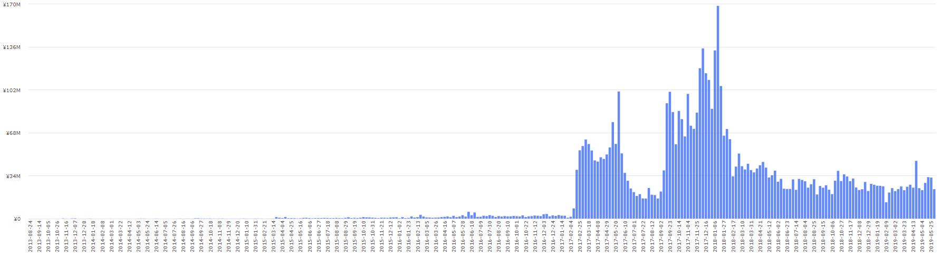Click the tallest bar near ¥170M

(x=718, y=112)
